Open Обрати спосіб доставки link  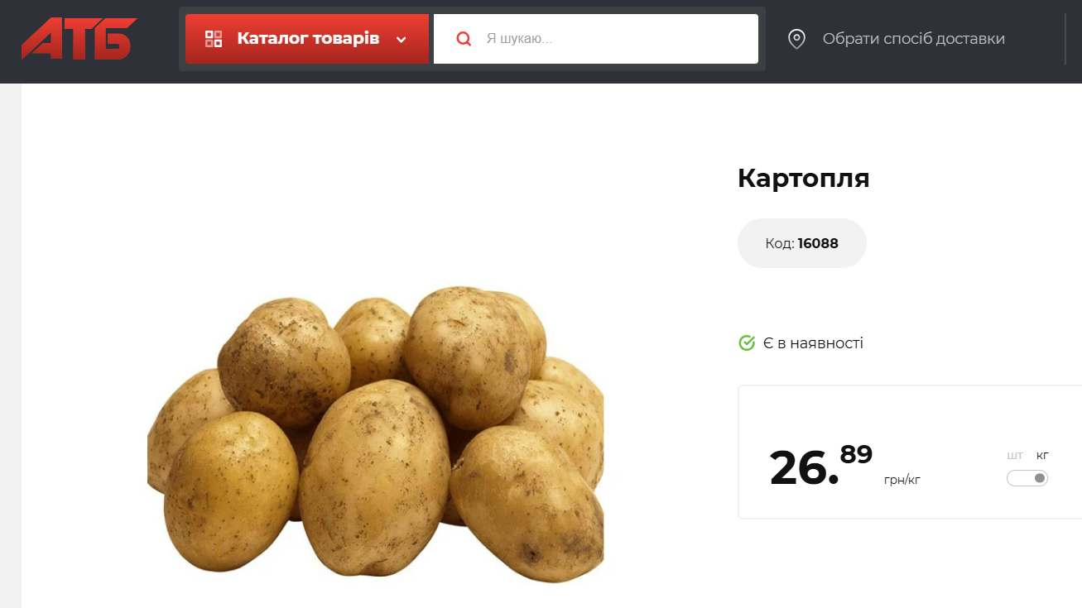coord(913,39)
